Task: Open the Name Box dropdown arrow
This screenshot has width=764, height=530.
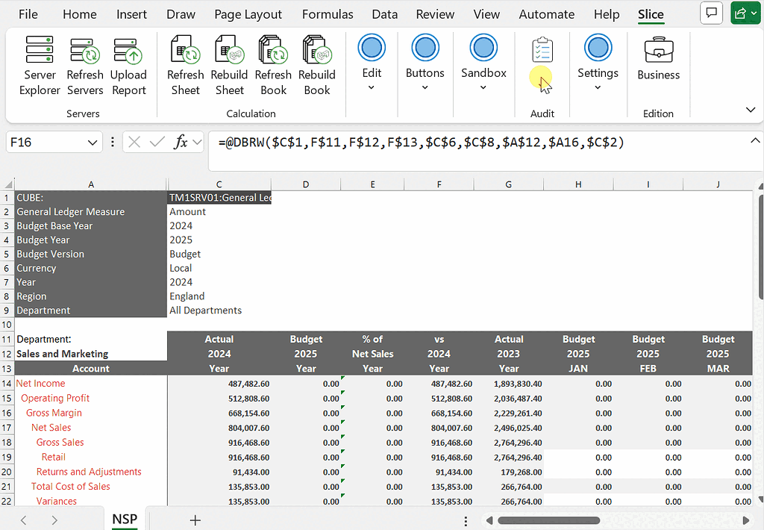Action: pos(93,142)
